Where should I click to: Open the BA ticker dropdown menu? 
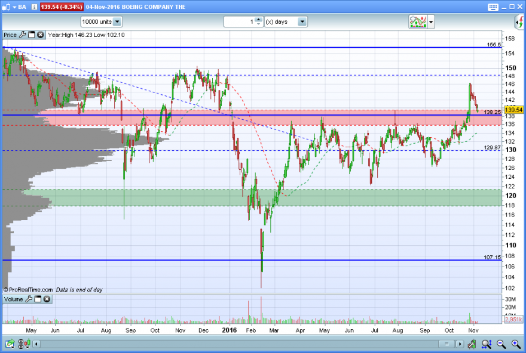pos(14,7)
